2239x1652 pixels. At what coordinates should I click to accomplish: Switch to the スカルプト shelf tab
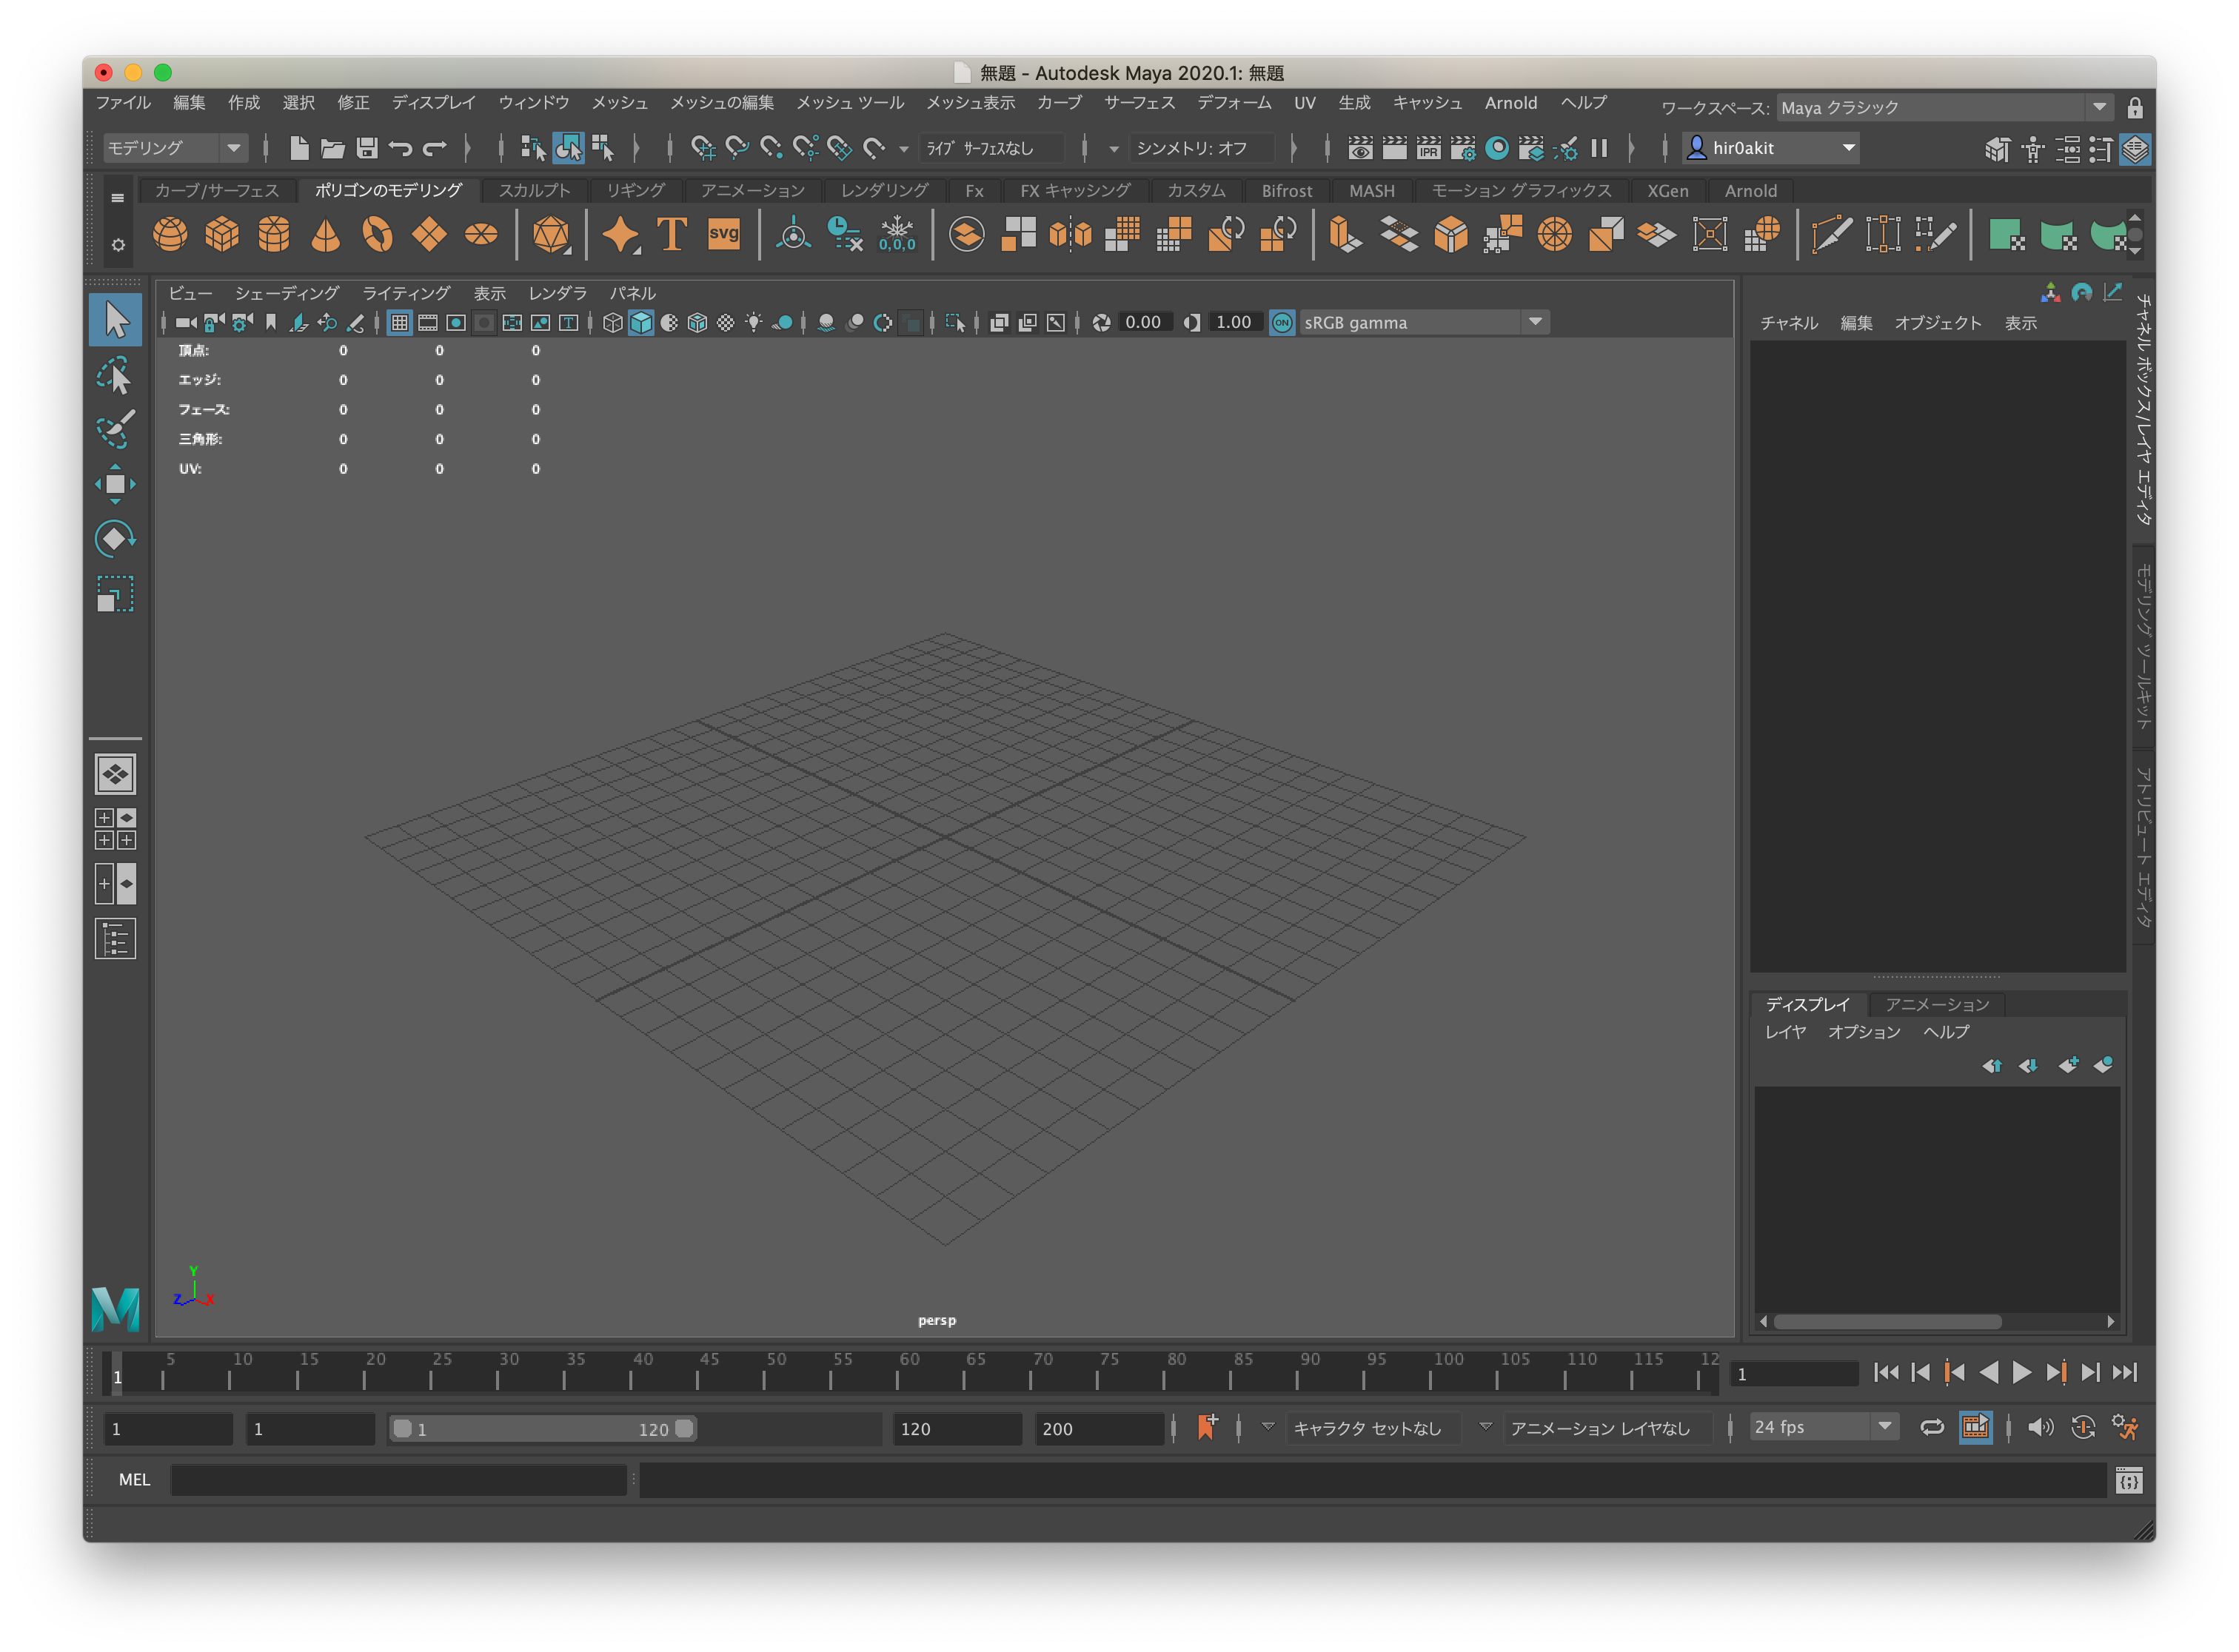(535, 190)
